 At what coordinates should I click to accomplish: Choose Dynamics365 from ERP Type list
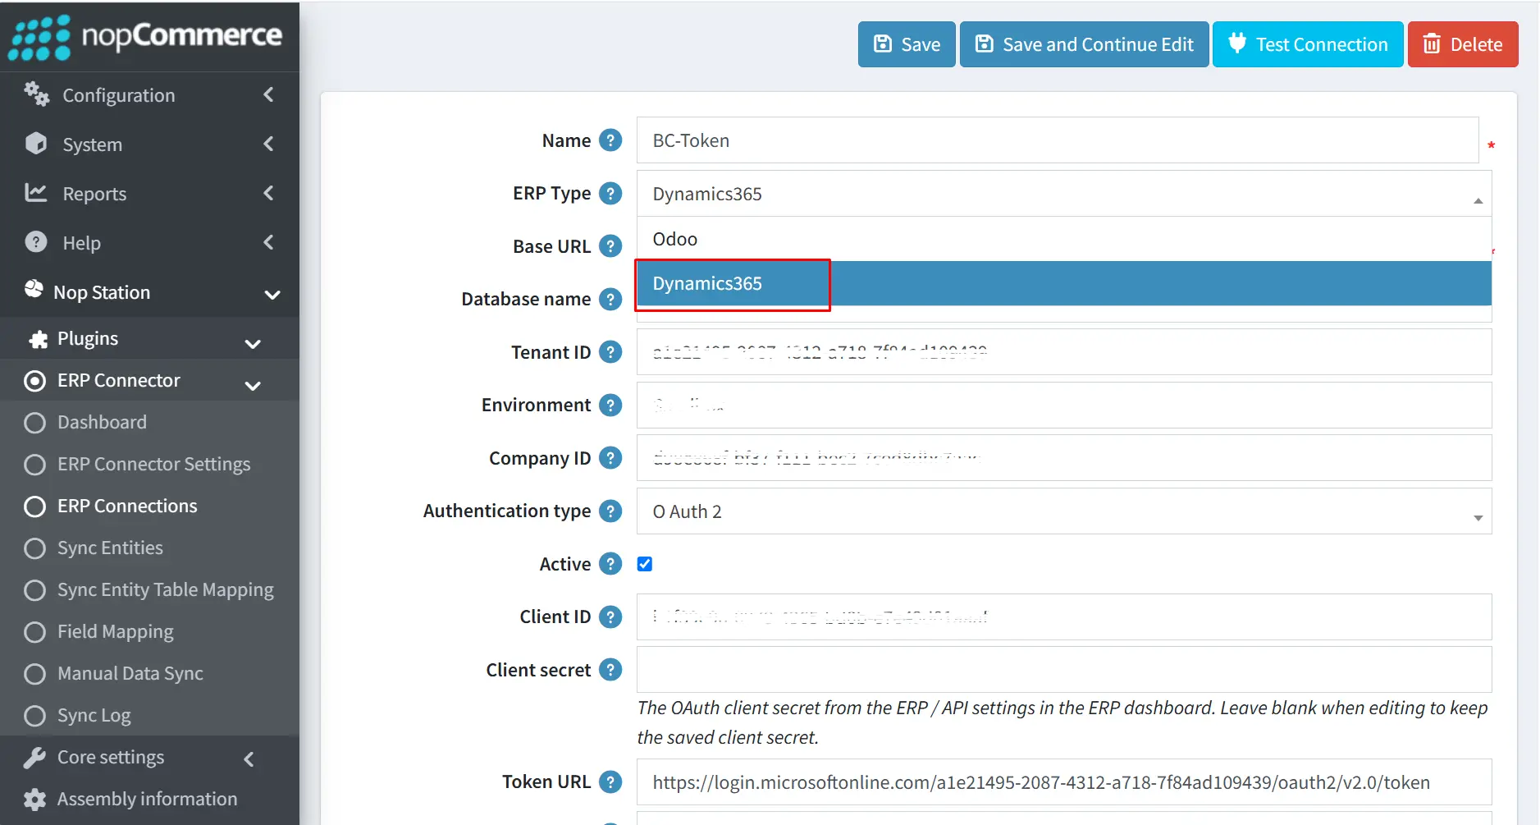(x=1064, y=283)
